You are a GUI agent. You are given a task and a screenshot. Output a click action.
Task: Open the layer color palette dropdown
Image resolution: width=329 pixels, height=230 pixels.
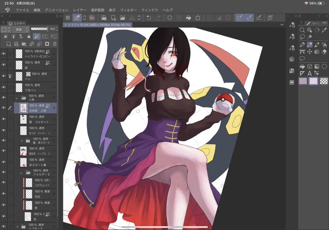point(6,30)
